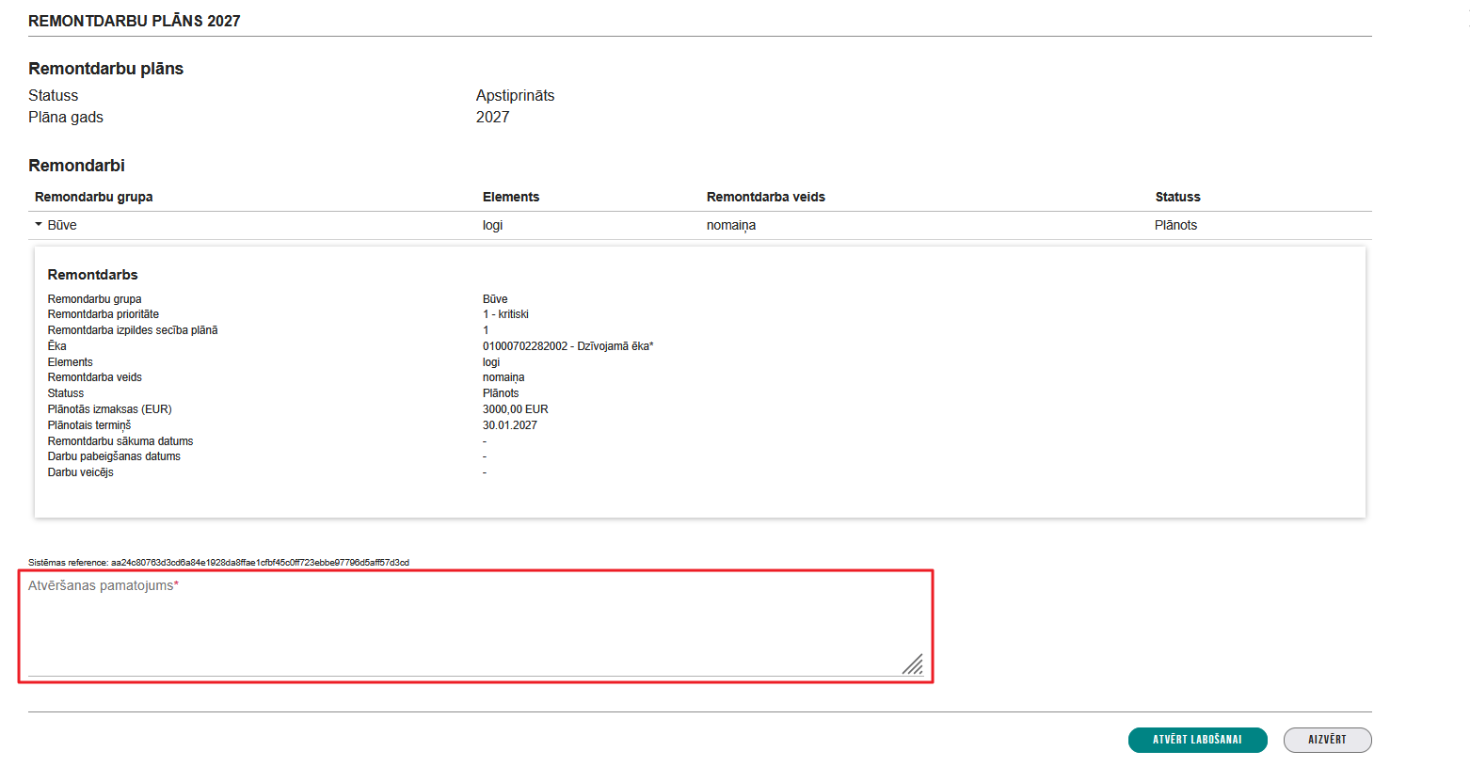Click the 'Plānots' status value in the details card
1470x767 pixels.
click(x=501, y=393)
